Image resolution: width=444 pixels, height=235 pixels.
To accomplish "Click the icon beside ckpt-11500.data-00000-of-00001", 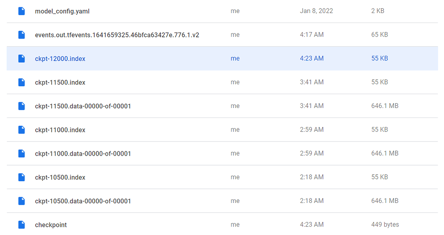I will [x=21, y=106].
